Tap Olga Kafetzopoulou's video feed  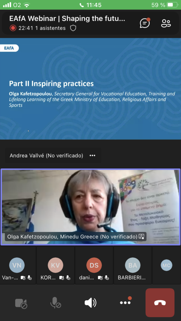tap(90, 207)
